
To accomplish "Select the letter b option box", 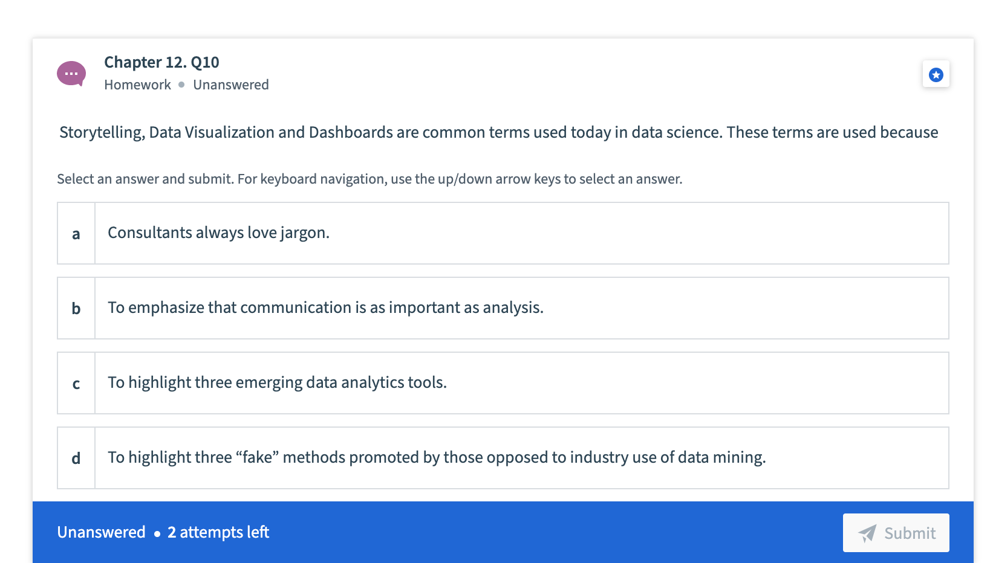I will coord(76,309).
